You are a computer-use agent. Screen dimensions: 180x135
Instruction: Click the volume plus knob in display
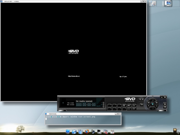[x=103, y=103]
